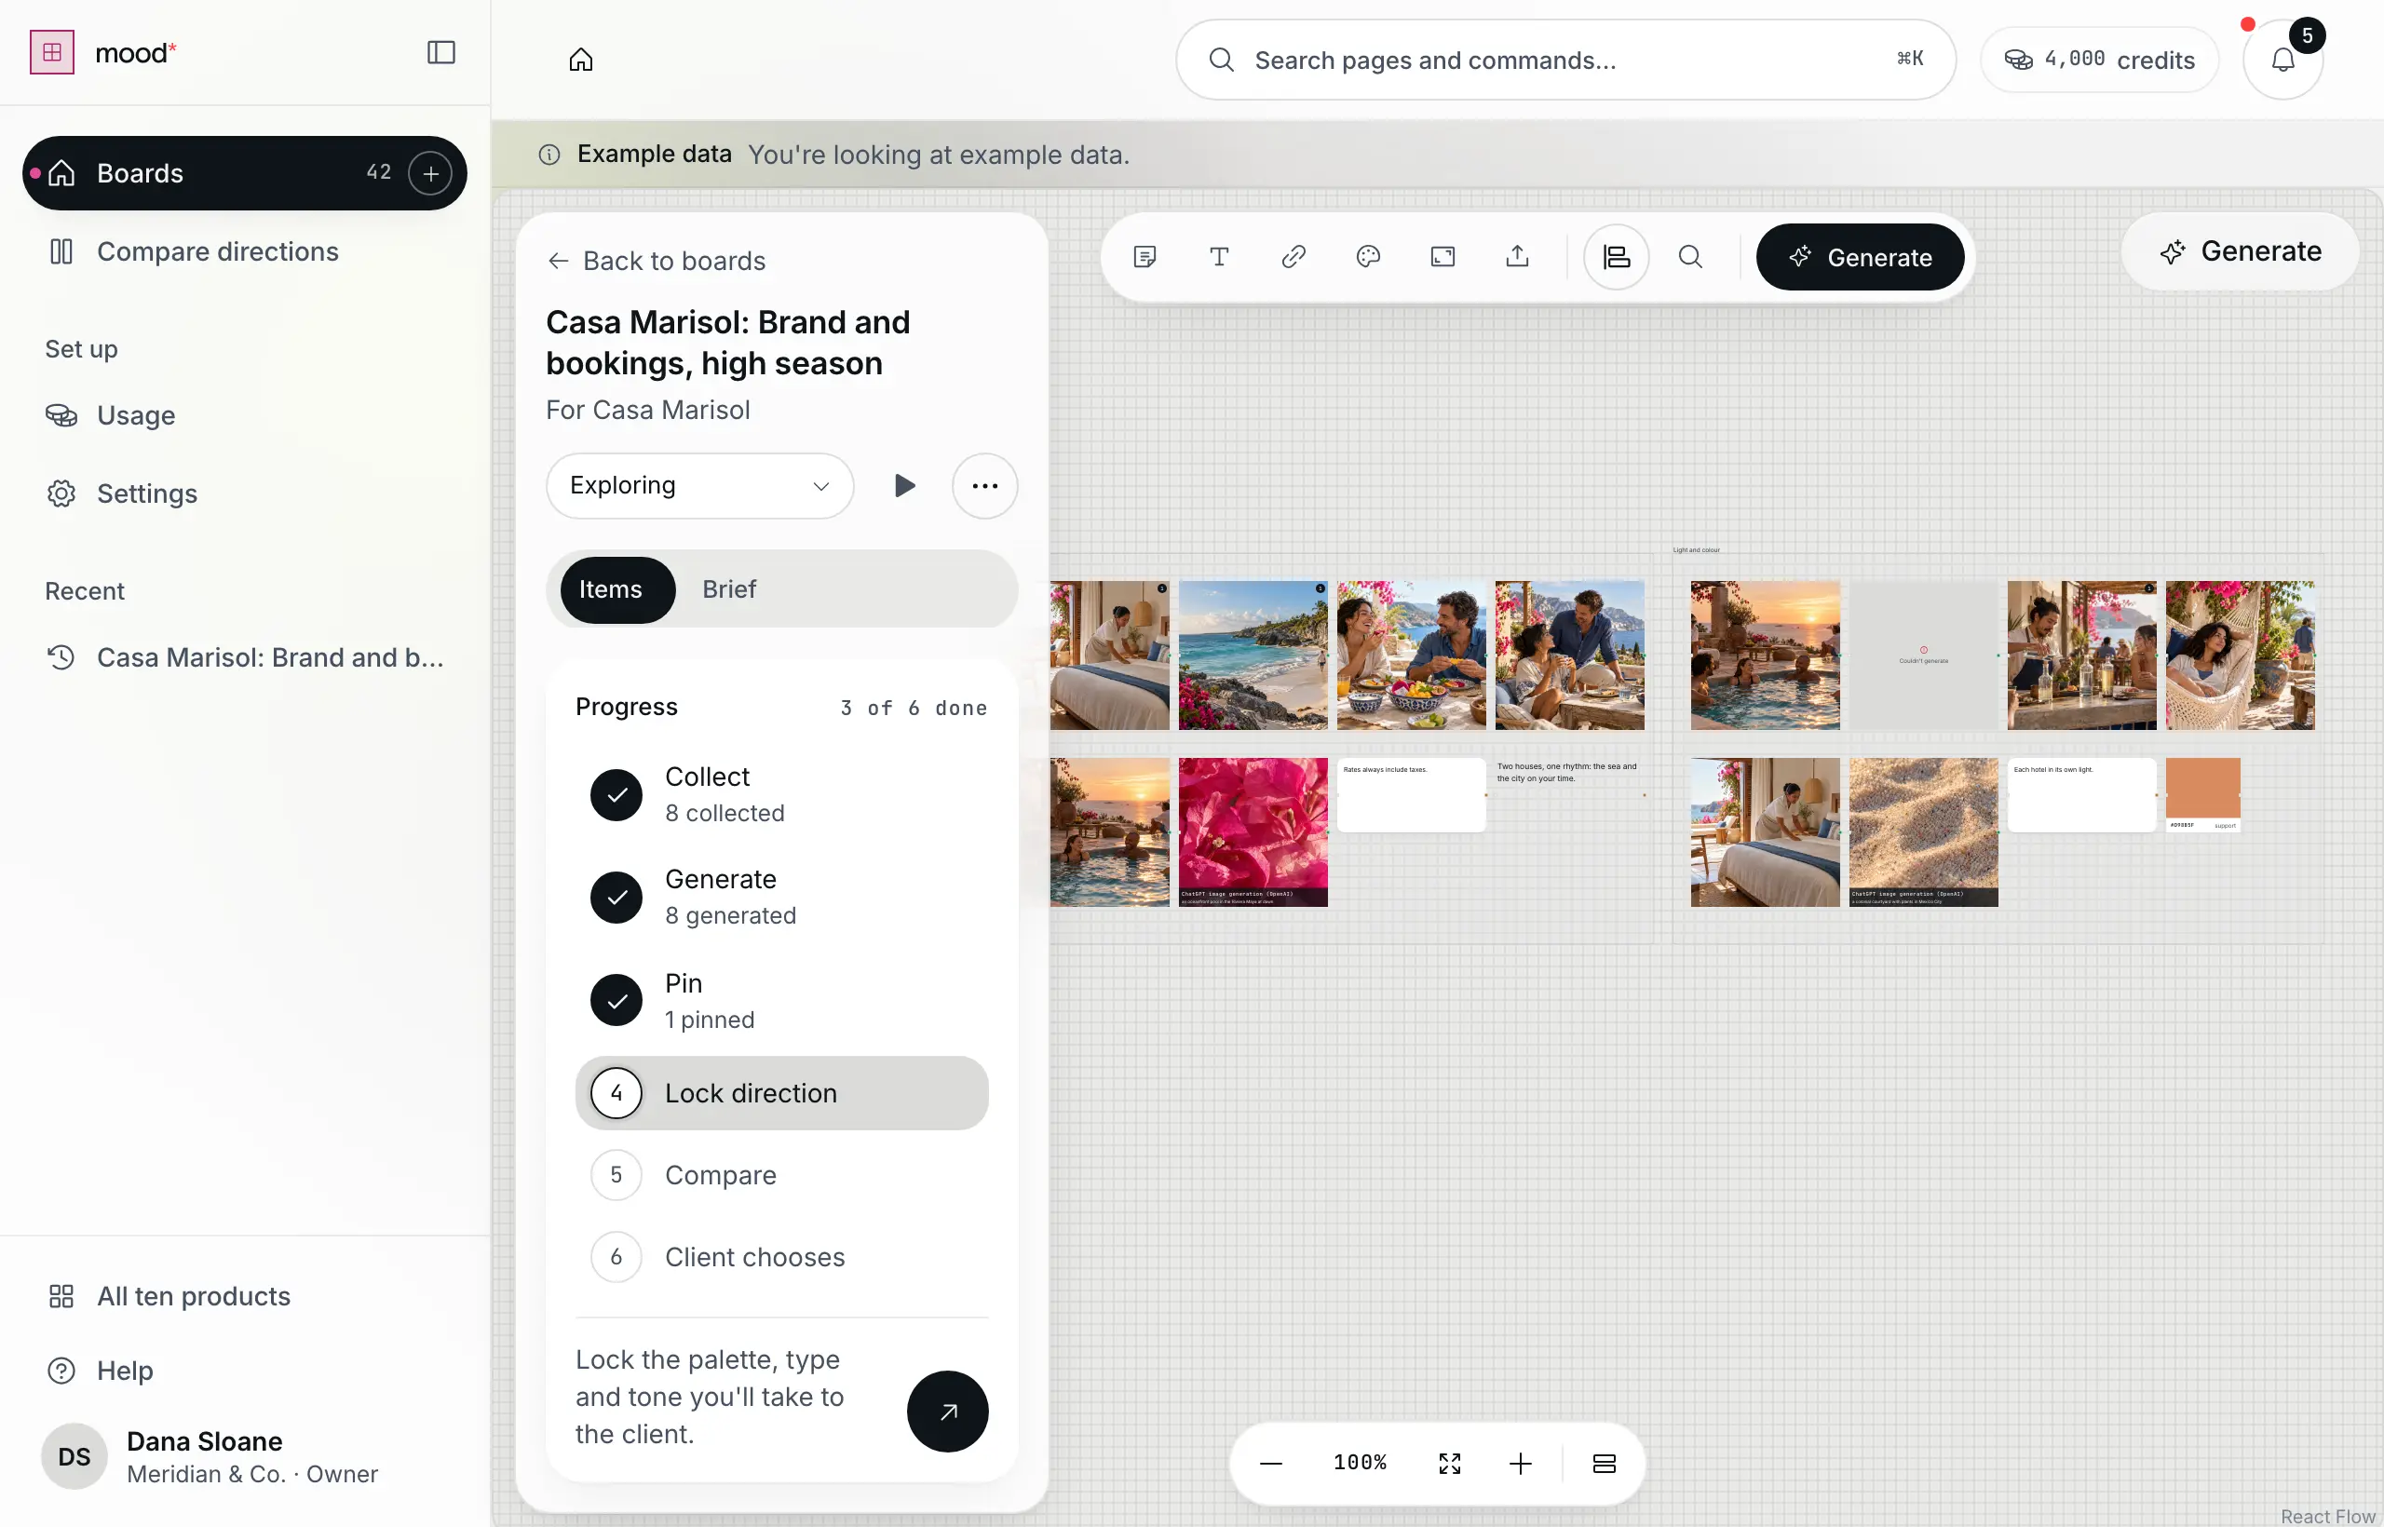Fit canvas to view
The image size is (2384, 1527).
pyautogui.click(x=1449, y=1463)
